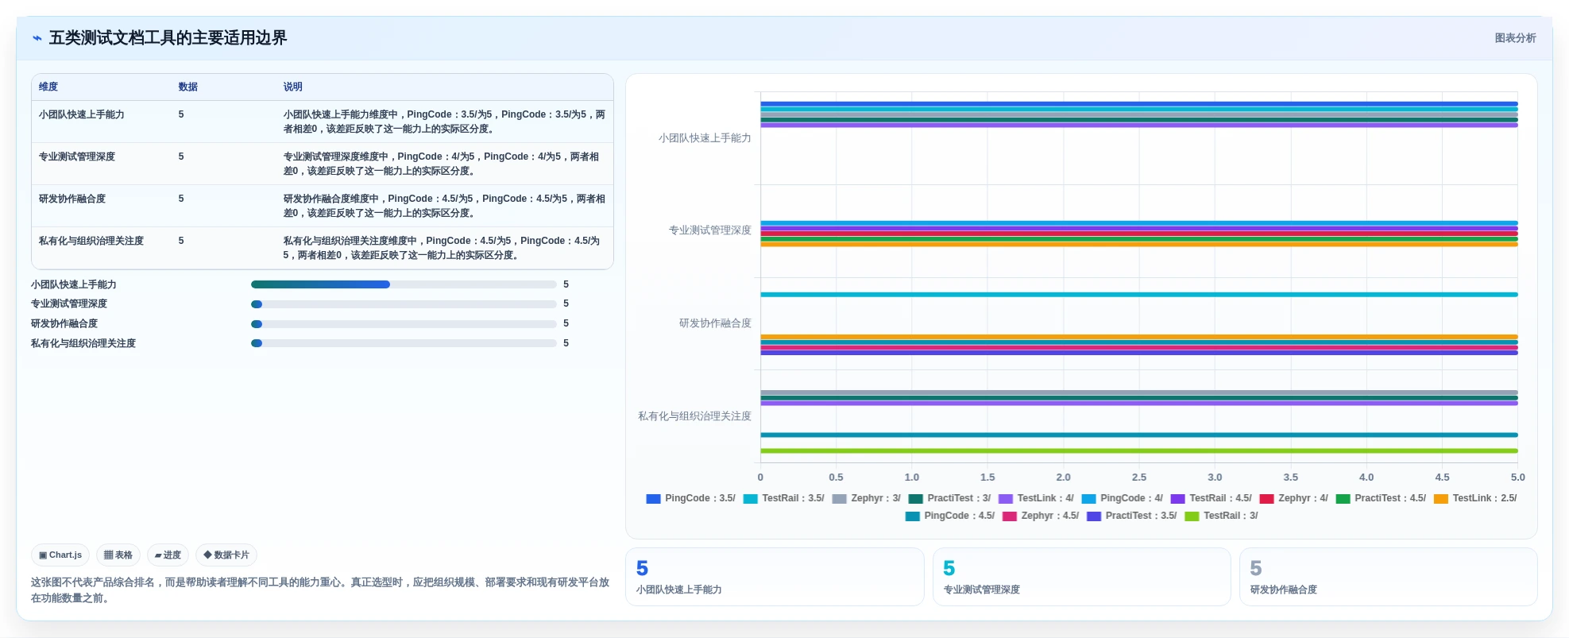Click the 私有化与组织治理关注度 progress bar
1569x638 pixels.
404,343
